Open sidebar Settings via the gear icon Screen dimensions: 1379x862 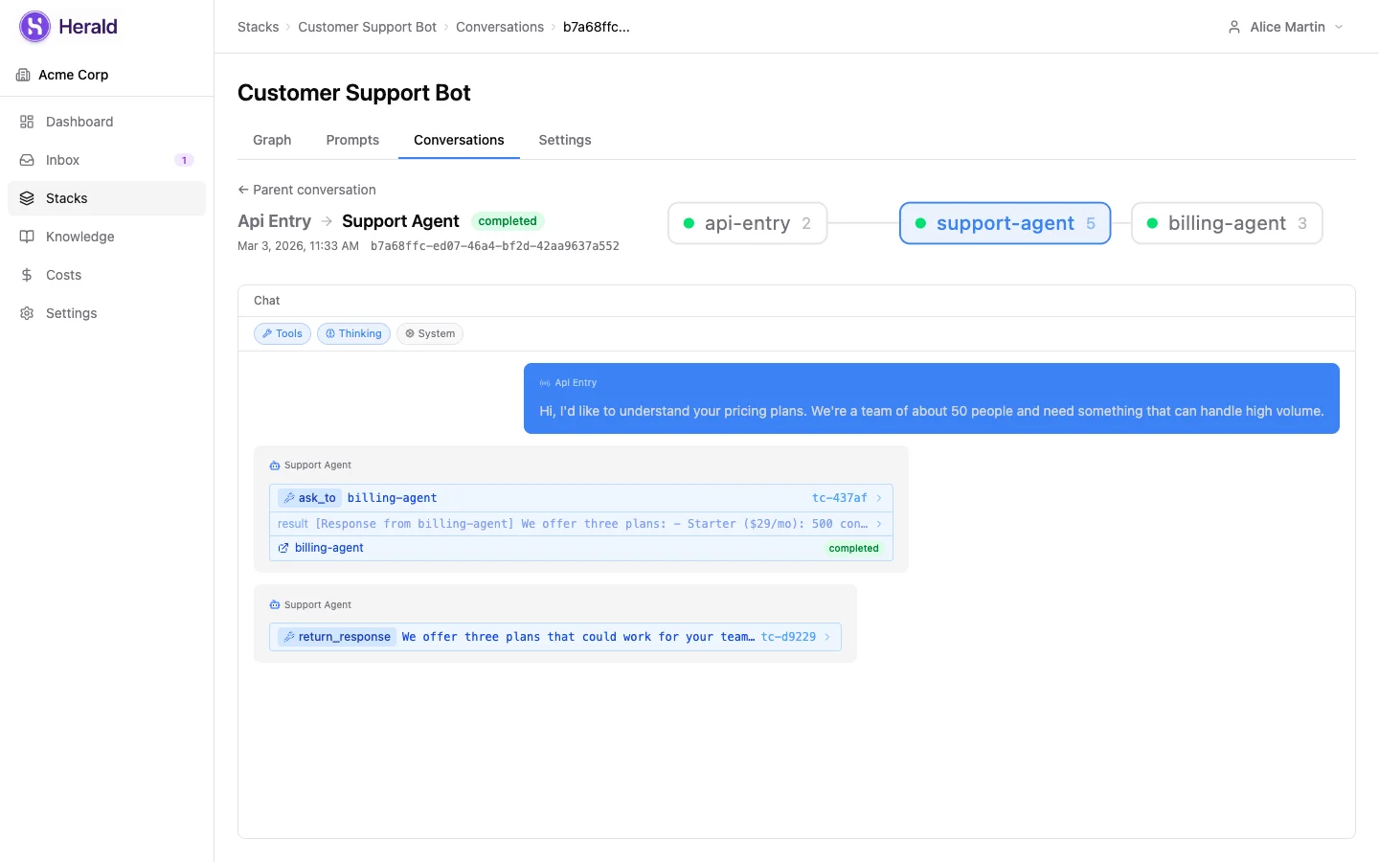pyautogui.click(x=27, y=313)
